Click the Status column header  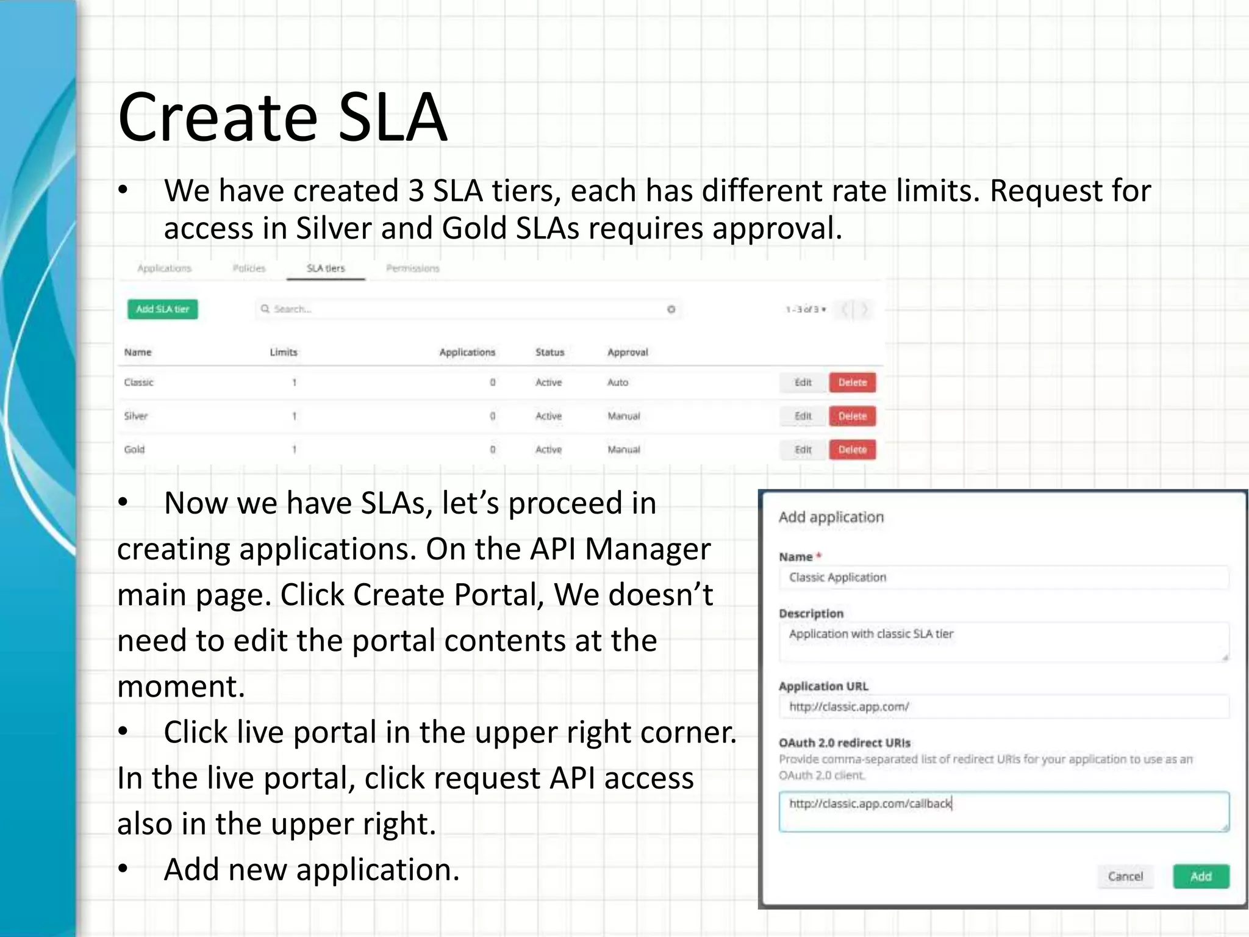pyautogui.click(x=549, y=352)
